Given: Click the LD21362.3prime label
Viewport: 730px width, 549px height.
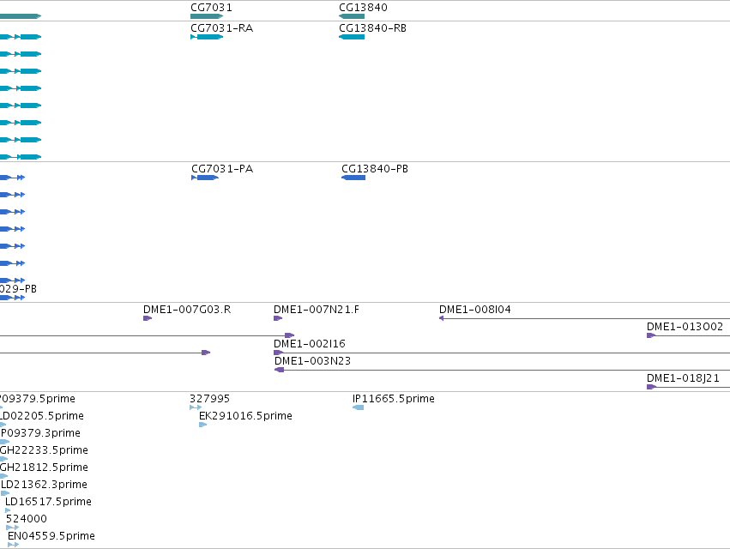Looking at the screenshot, I should [45, 485].
